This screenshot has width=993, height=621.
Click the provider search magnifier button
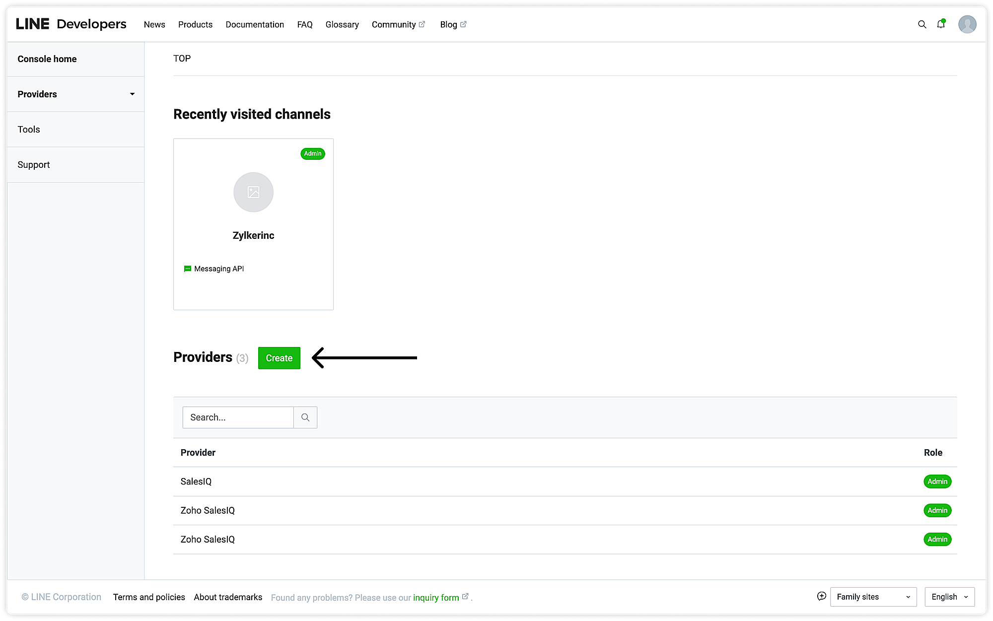(x=305, y=417)
